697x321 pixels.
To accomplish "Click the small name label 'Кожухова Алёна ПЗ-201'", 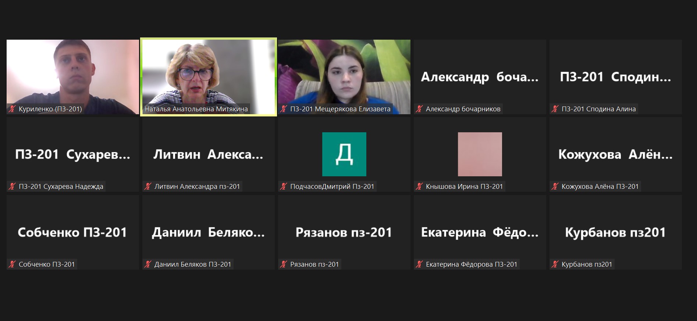I will [x=600, y=186].
